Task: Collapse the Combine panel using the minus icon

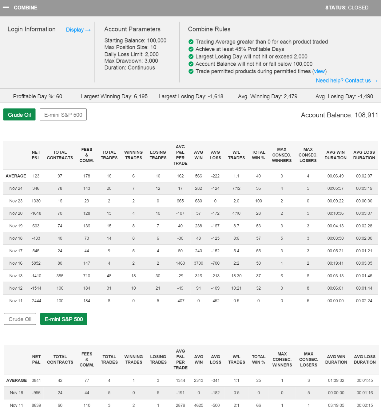Action: coord(6,7)
